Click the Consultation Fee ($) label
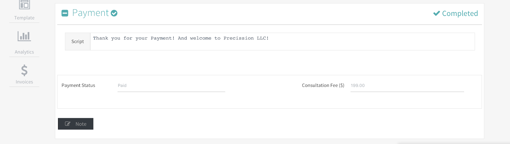510x144 pixels. click(323, 86)
